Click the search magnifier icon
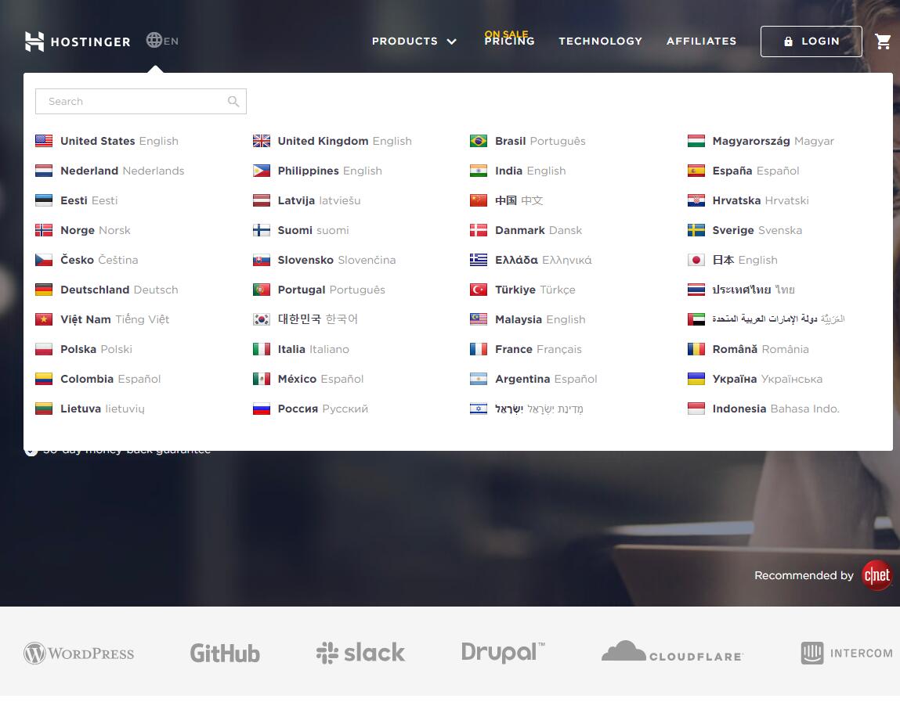Screen dimensions: 900x713 tap(233, 102)
